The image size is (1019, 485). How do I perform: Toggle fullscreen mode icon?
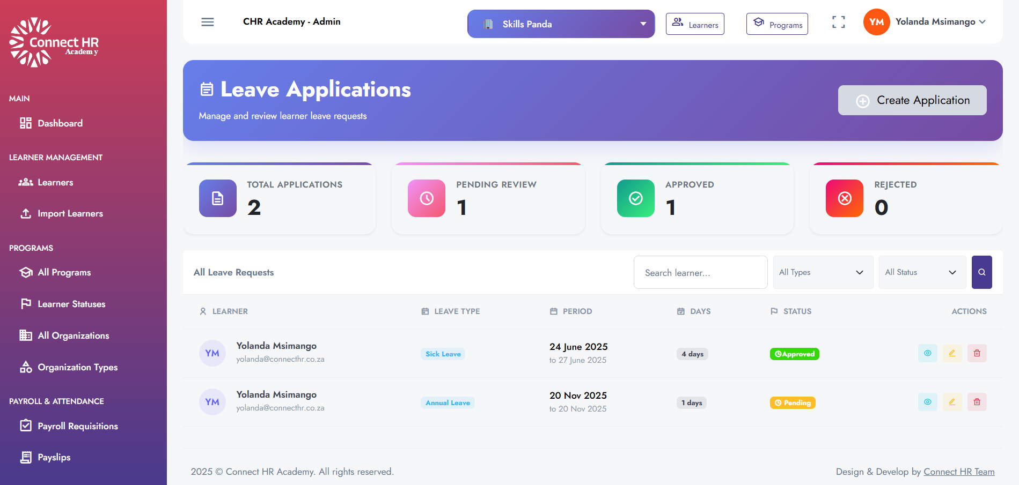point(838,22)
